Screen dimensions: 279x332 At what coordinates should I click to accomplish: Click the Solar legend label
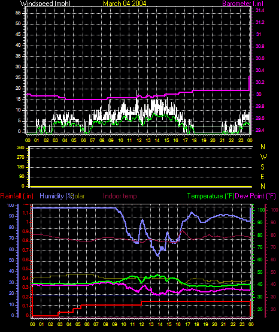[x=79, y=196]
